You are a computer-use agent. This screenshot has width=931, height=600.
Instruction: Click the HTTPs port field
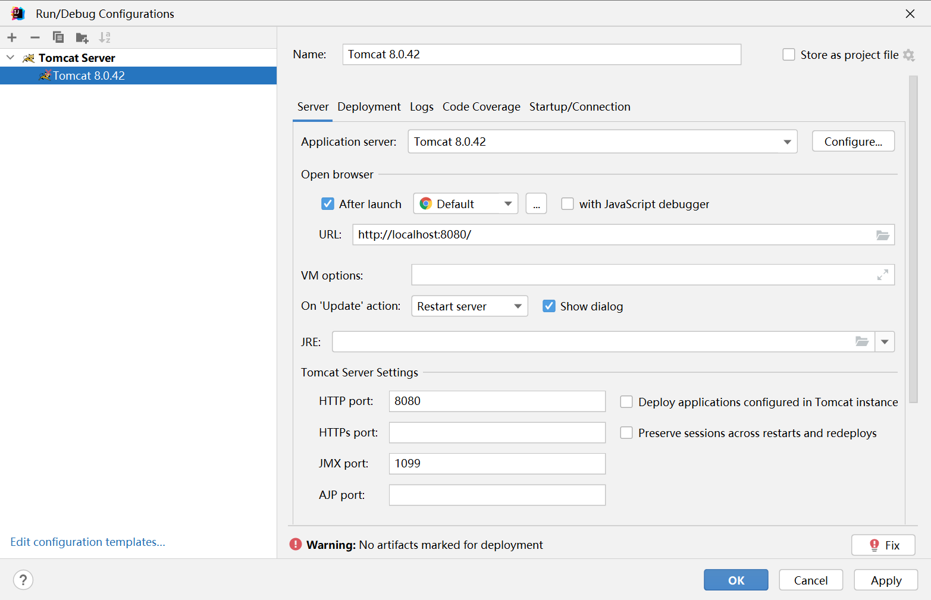click(497, 432)
